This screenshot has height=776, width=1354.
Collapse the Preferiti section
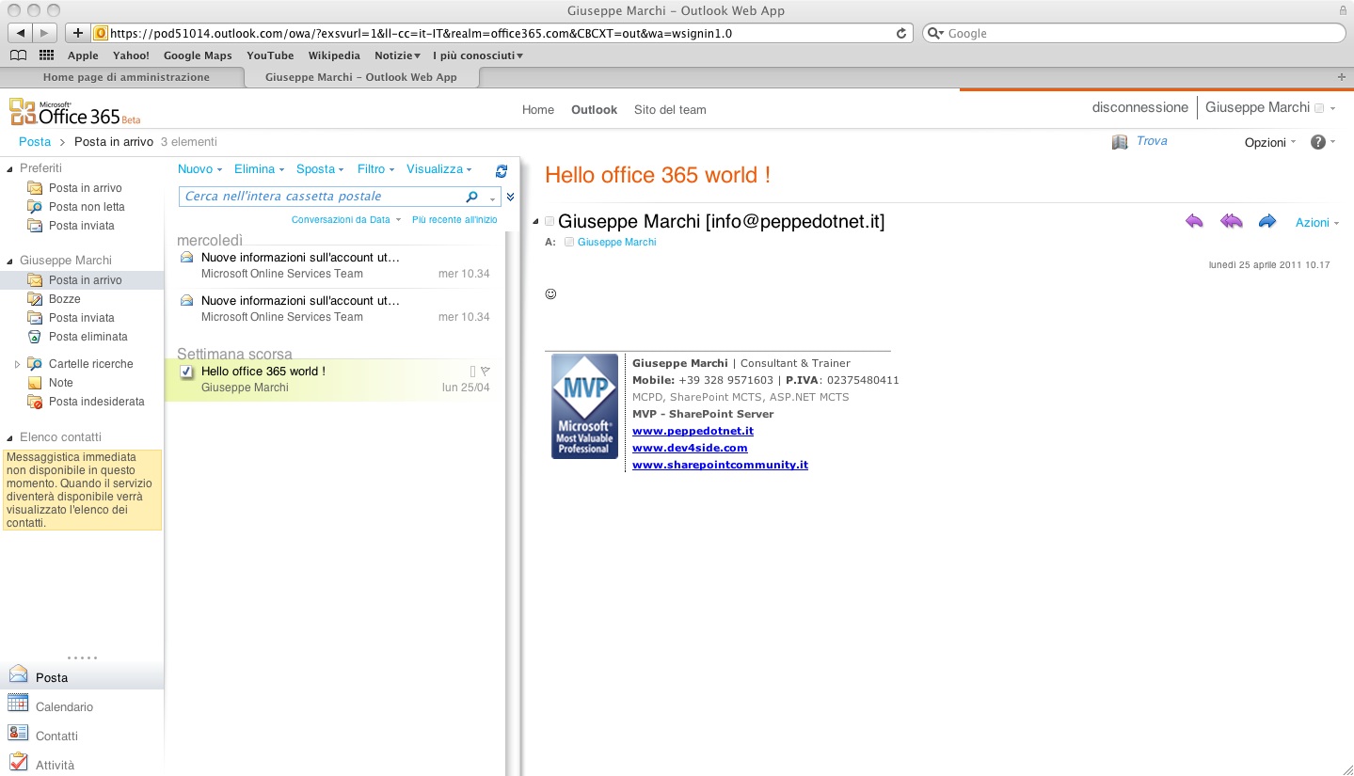pyautogui.click(x=10, y=169)
